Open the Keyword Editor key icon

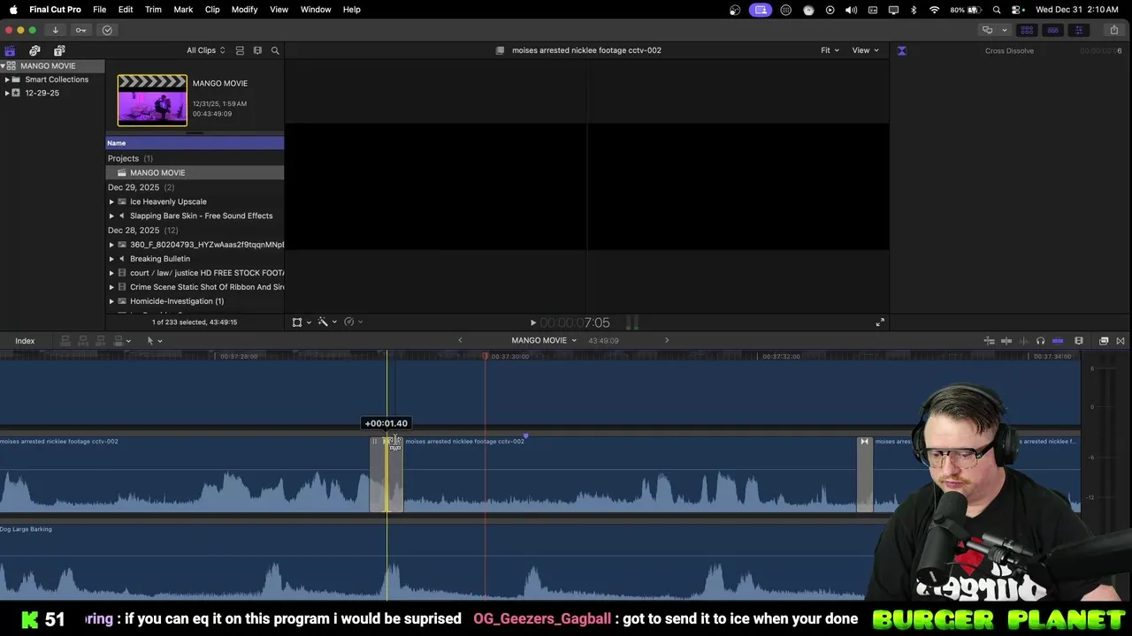(x=80, y=30)
